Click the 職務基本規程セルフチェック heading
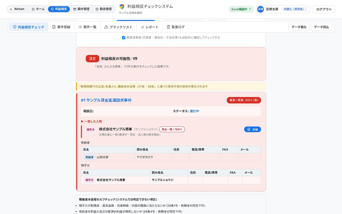This screenshot has height=214, width=342. [x=118, y=199]
